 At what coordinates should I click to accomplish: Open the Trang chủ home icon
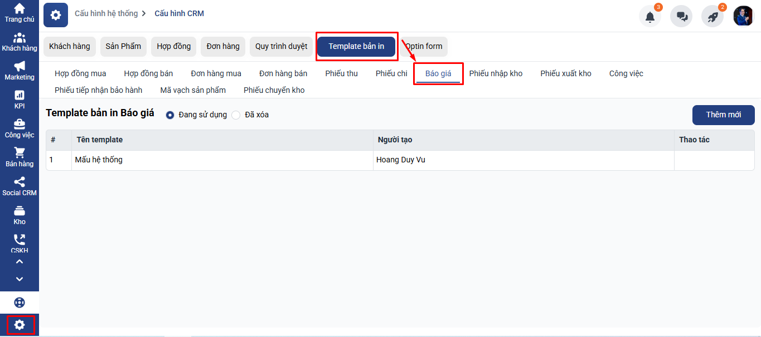(x=20, y=9)
